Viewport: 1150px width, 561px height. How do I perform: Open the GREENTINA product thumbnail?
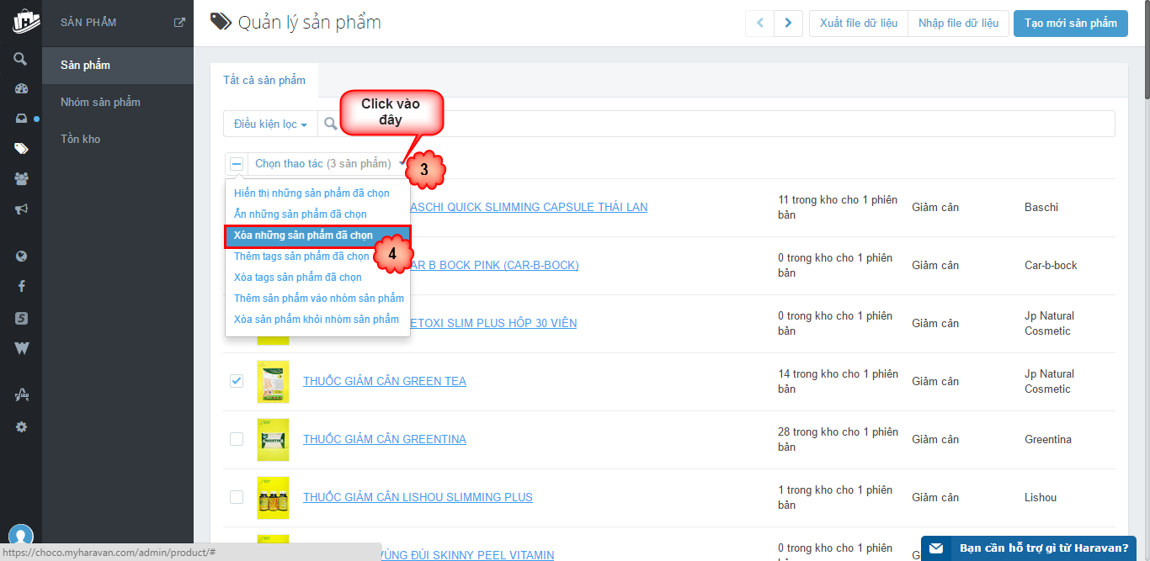(273, 440)
